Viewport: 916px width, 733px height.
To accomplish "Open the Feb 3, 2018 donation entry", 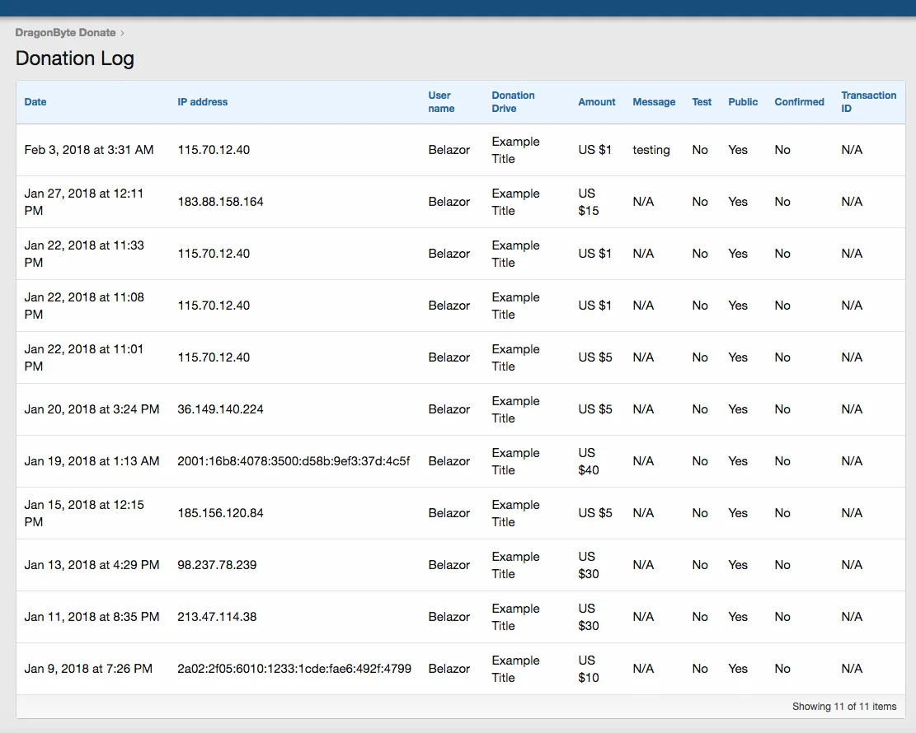I will (x=89, y=150).
